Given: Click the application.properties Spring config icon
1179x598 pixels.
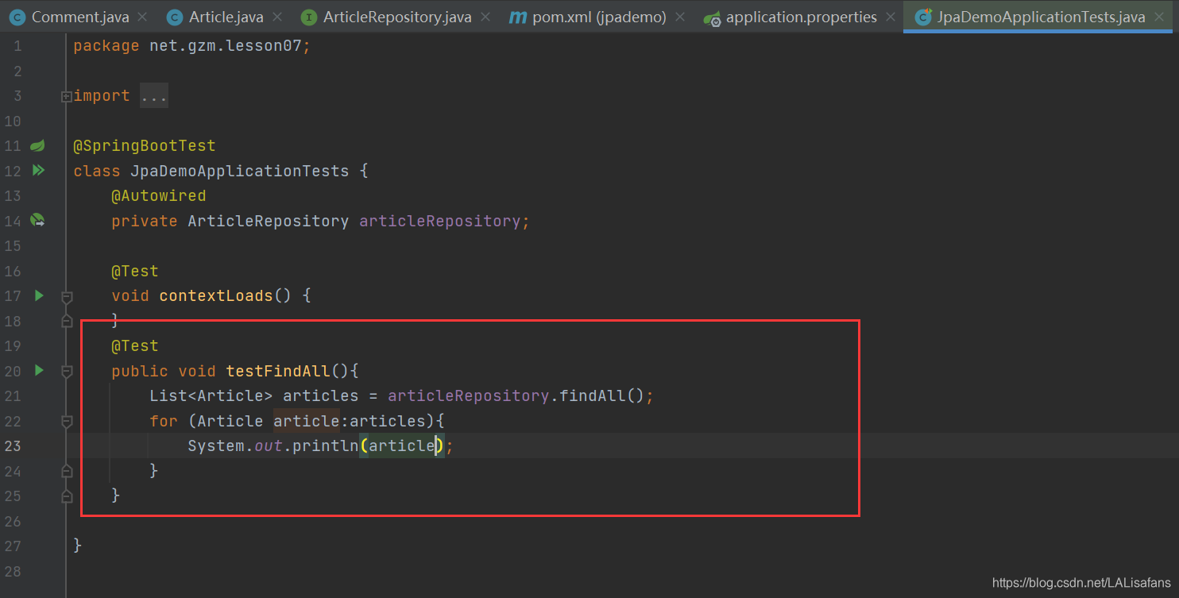Looking at the screenshot, I should [x=713, y=17].
